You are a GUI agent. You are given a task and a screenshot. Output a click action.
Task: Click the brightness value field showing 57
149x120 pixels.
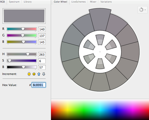[42, 67]
